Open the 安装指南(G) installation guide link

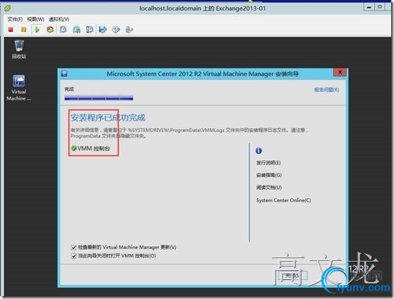tap(269, 175)
